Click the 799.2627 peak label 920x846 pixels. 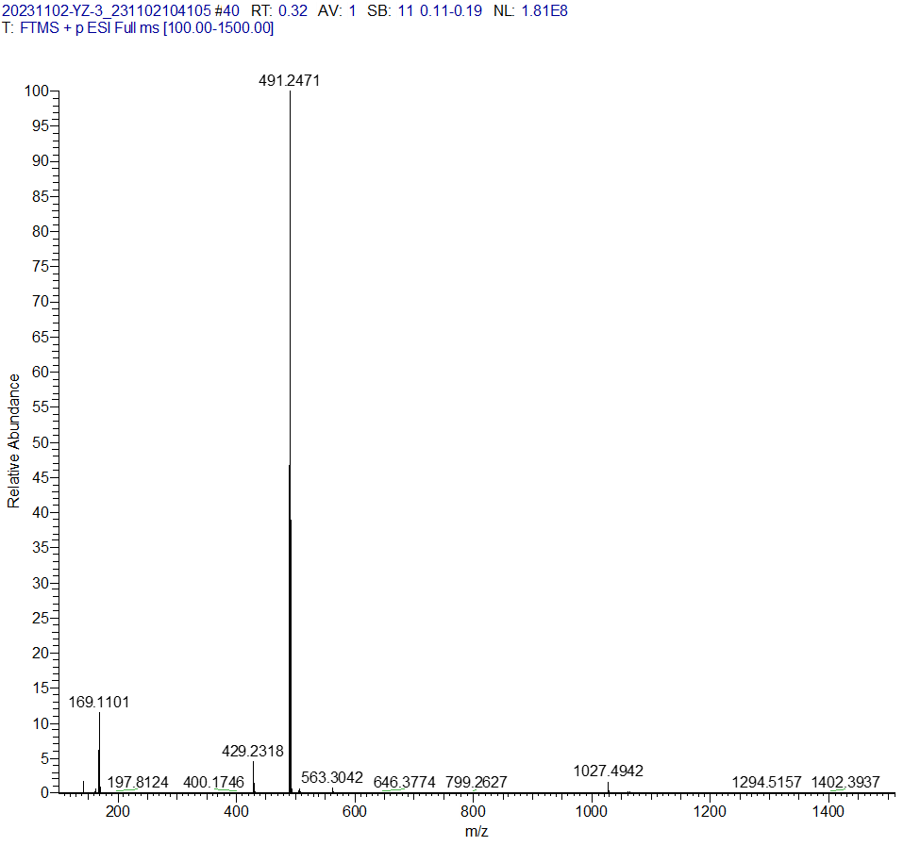[x=476, y=782]
